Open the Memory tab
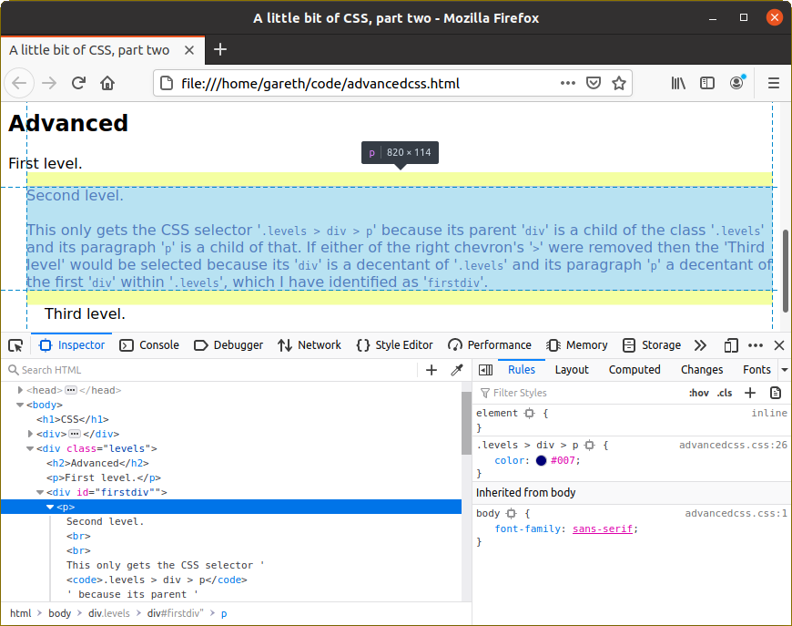Viewport: 792px width, 626px height. (x=576, y=345)
